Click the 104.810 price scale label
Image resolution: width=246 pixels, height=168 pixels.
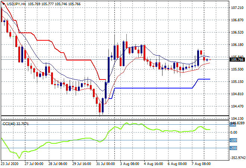(x=237, y=94)
